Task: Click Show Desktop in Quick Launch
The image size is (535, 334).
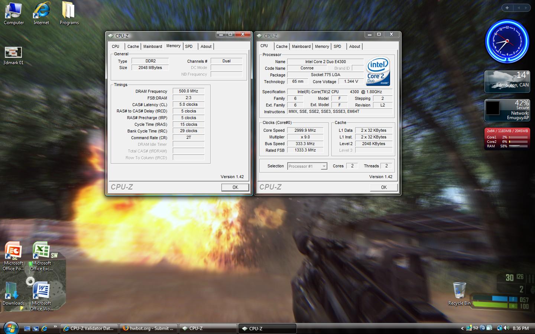Action: click(27, 328)
